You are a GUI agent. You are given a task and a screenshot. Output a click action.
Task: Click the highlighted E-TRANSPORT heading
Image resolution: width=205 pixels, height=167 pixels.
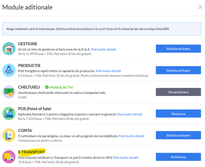[32, 152]
